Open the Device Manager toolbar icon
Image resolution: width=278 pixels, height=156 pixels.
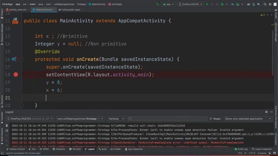point(254,4)
